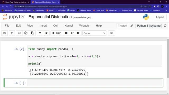Rename the Exponential Distribution notebook title

[50, 17]
